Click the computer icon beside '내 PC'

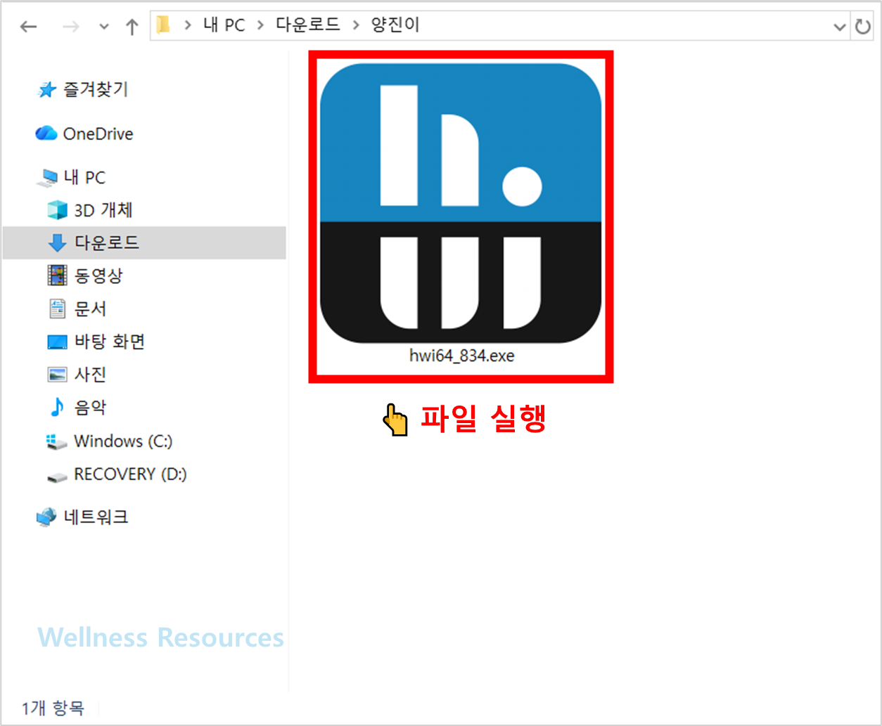coord(49,178)
